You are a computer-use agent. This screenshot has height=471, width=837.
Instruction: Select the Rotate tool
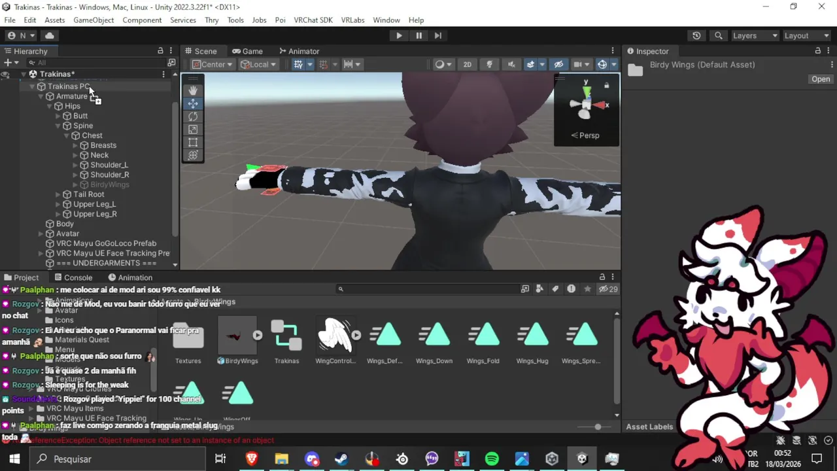coord(193,116)
